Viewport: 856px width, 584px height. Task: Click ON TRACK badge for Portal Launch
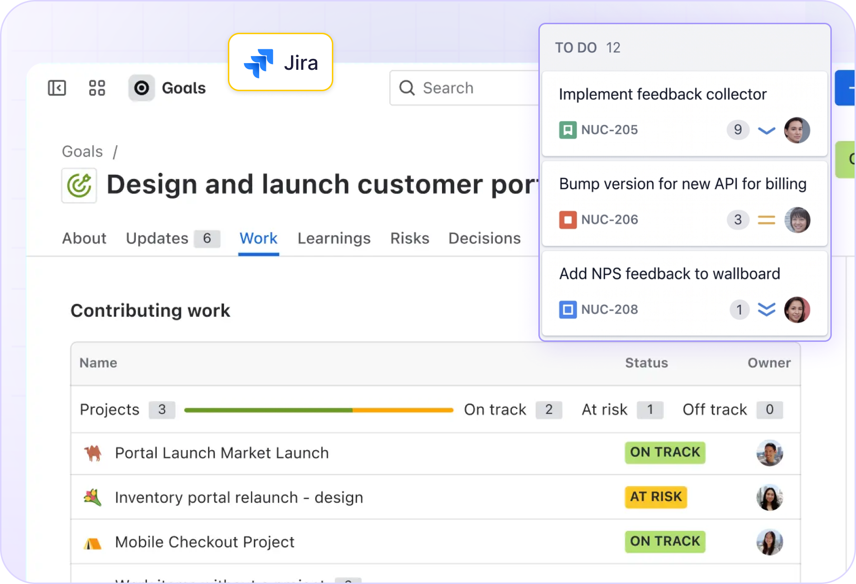pos(665,452)
